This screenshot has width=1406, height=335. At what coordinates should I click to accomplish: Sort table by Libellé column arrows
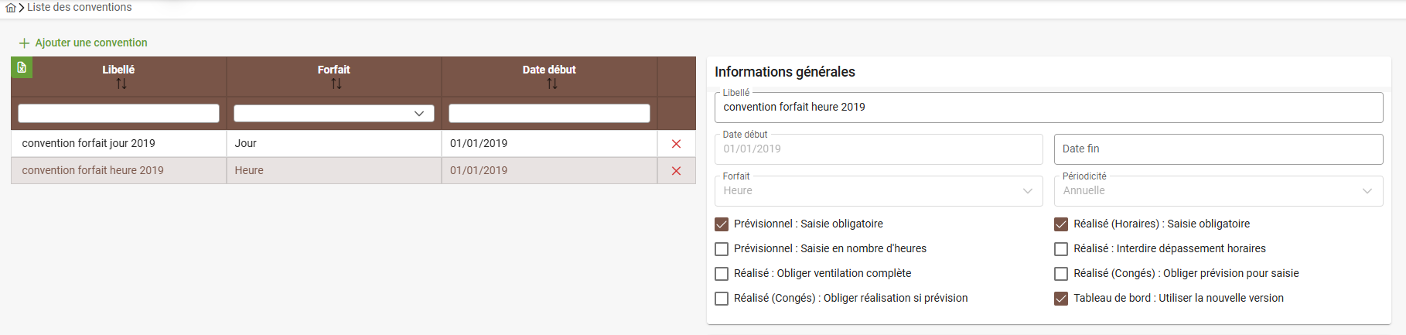coord(121,84)
